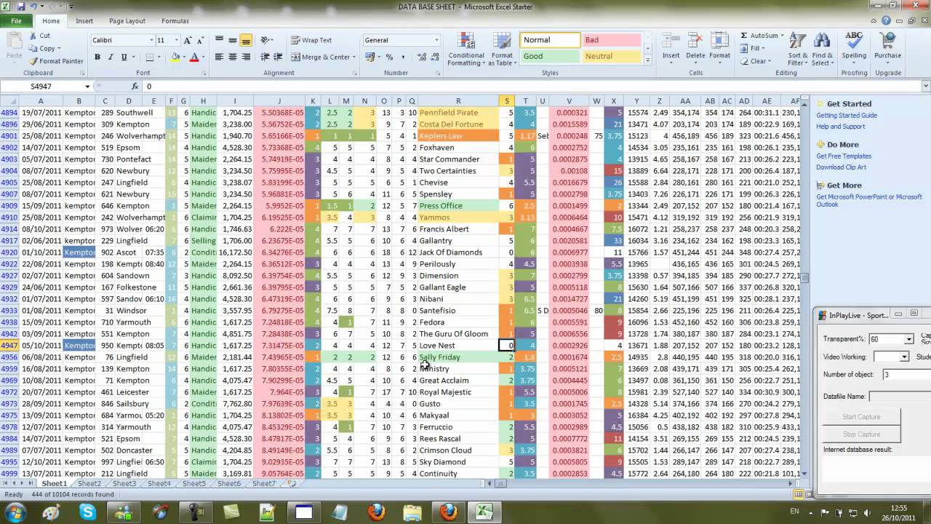Click the Increase Font Size icon
This screenshot has width=931, height=524.
[188, 41]
